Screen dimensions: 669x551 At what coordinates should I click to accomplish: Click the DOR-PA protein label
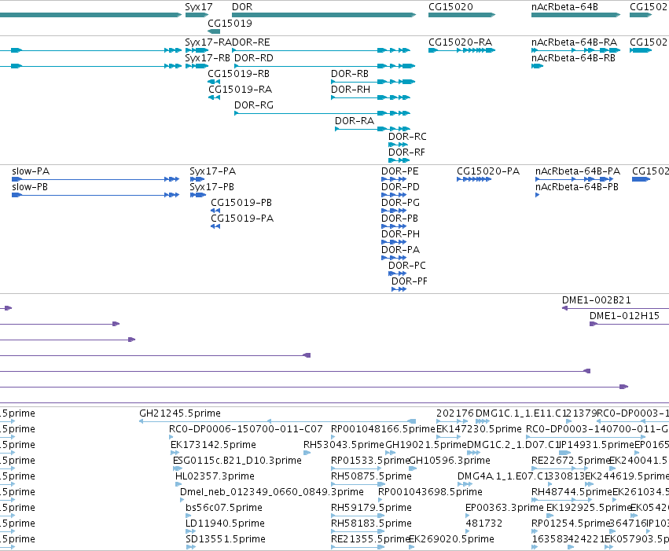pos(400,250)
